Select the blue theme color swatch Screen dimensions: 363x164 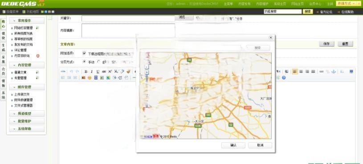coord(46,12)
